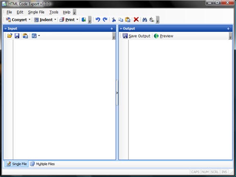The height and width of the screenshot is (177, 236).
Task: Click the Copy icon in main toolbar
Action: pos(121,20)
